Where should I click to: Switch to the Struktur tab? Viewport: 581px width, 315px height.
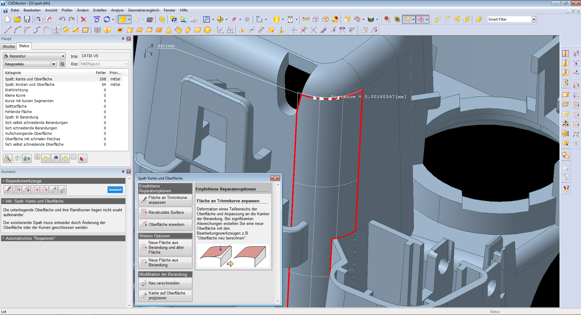[x=8, y=46]
